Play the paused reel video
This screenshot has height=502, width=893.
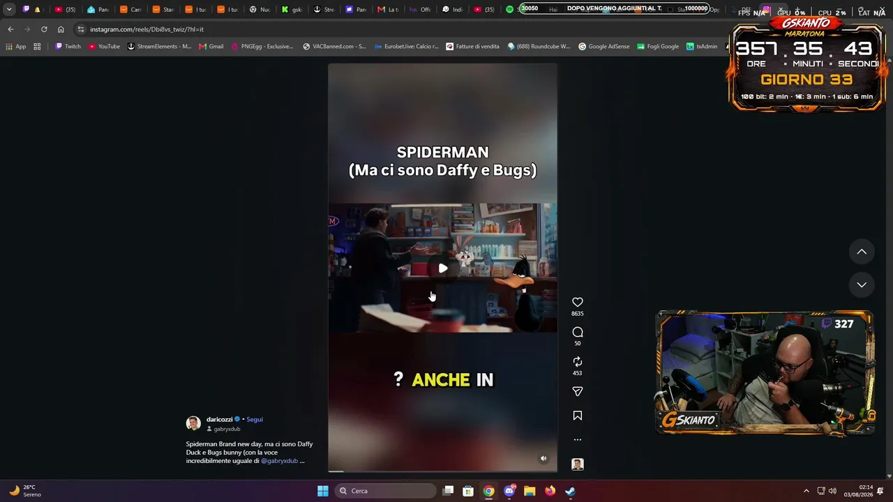pos(442,268)
